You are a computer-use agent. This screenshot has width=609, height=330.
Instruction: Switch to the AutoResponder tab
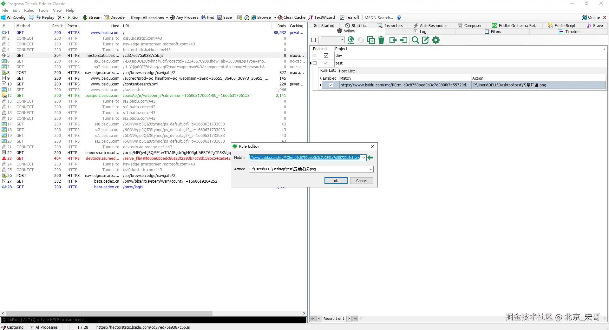[430, 25]
